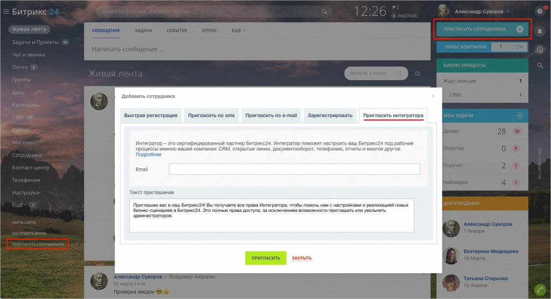Open Татьяна Старкова name link
The height and width of the screenshot is (299, 551).
point(486,279)
